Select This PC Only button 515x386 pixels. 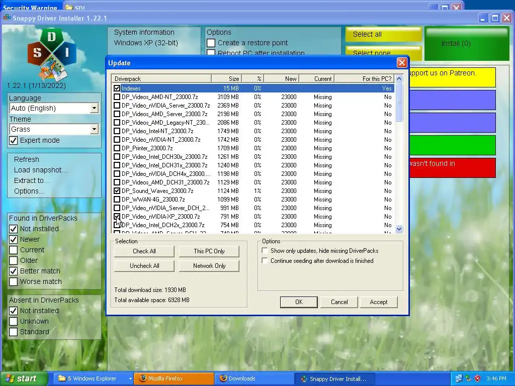209,251
